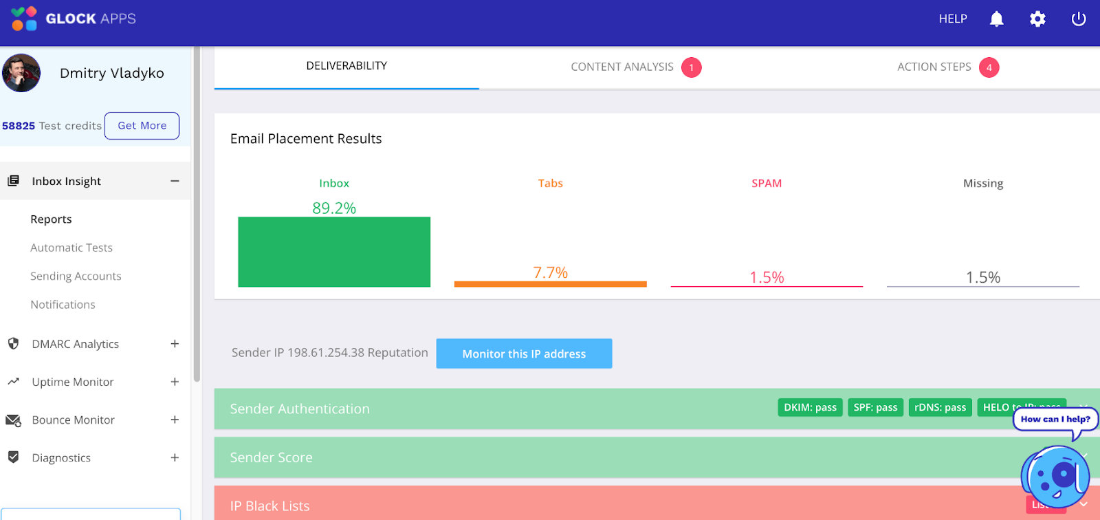Click the Uptime Monitor trend icon

pos(13,381)
